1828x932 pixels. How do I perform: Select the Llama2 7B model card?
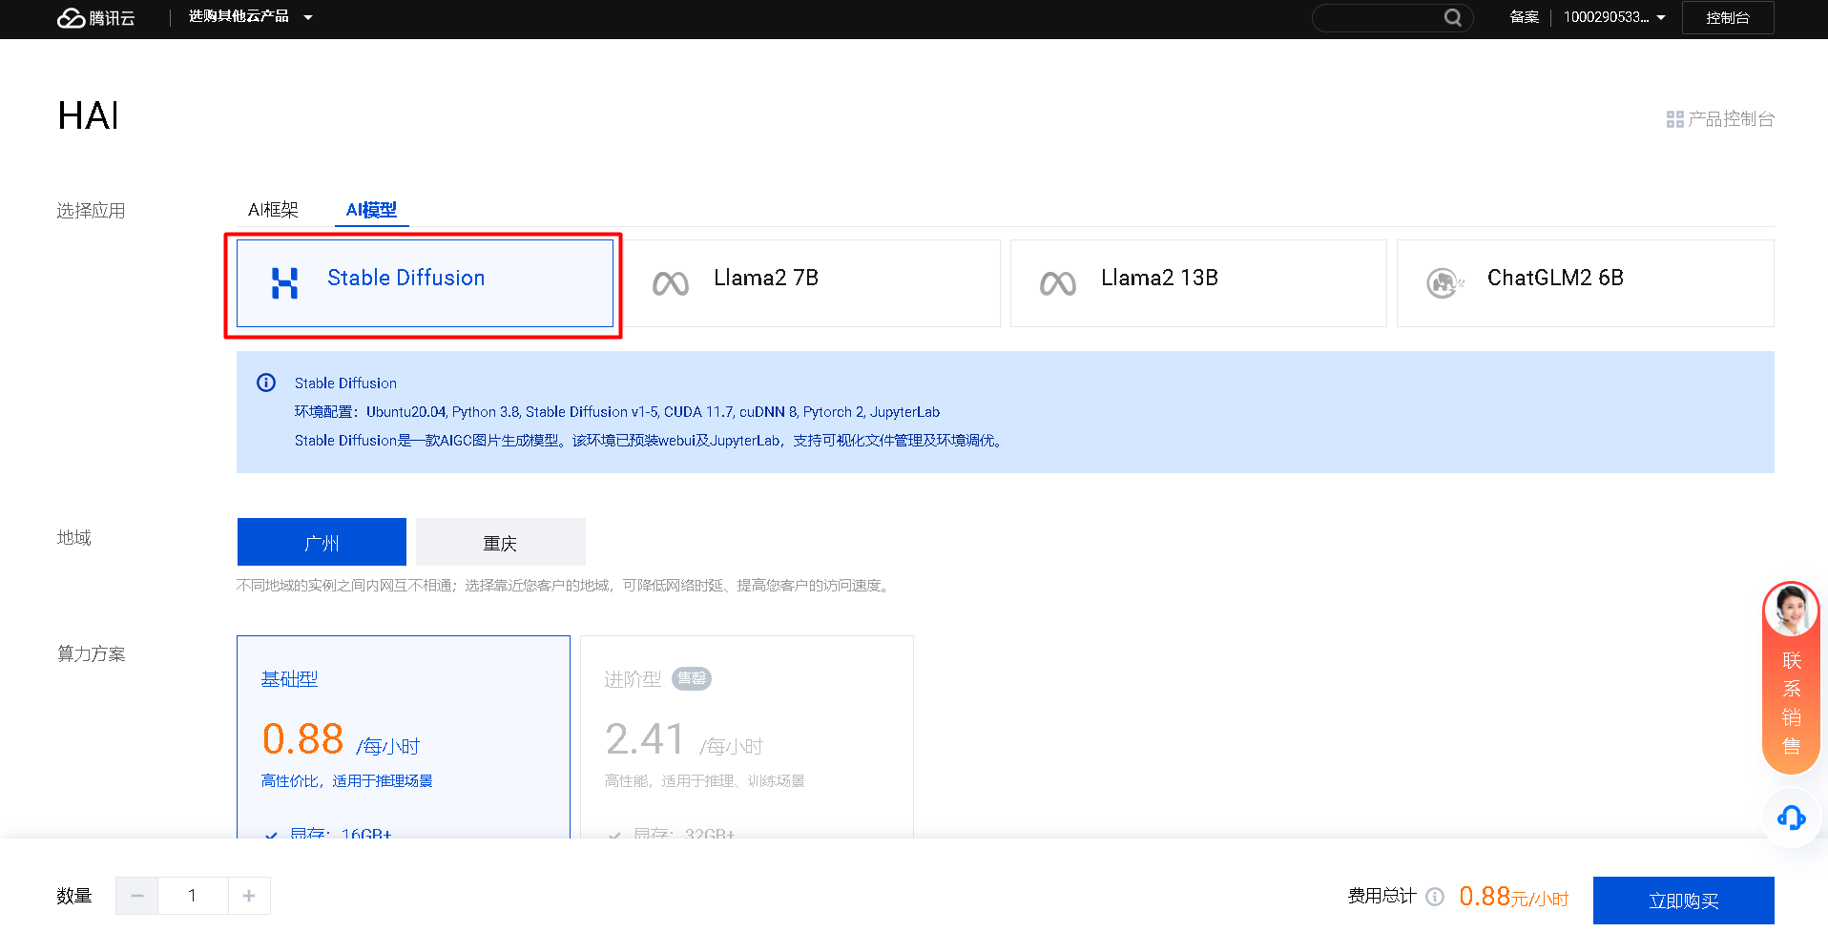pyautogui.click(x=812, y=283)
